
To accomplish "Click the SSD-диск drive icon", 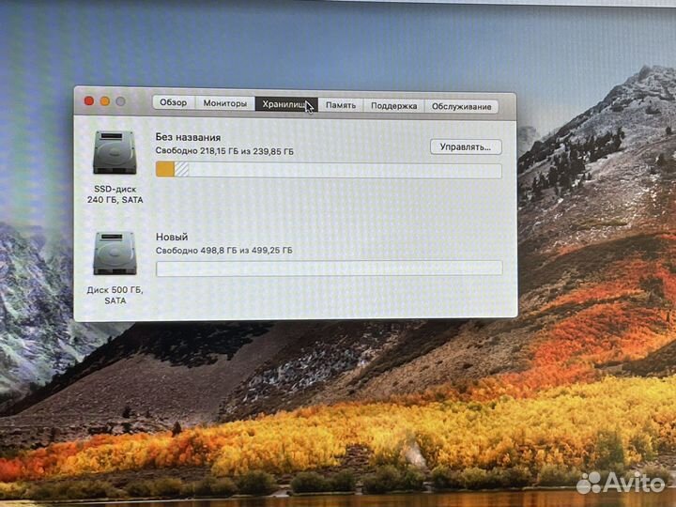I will [x=115, y=153].
